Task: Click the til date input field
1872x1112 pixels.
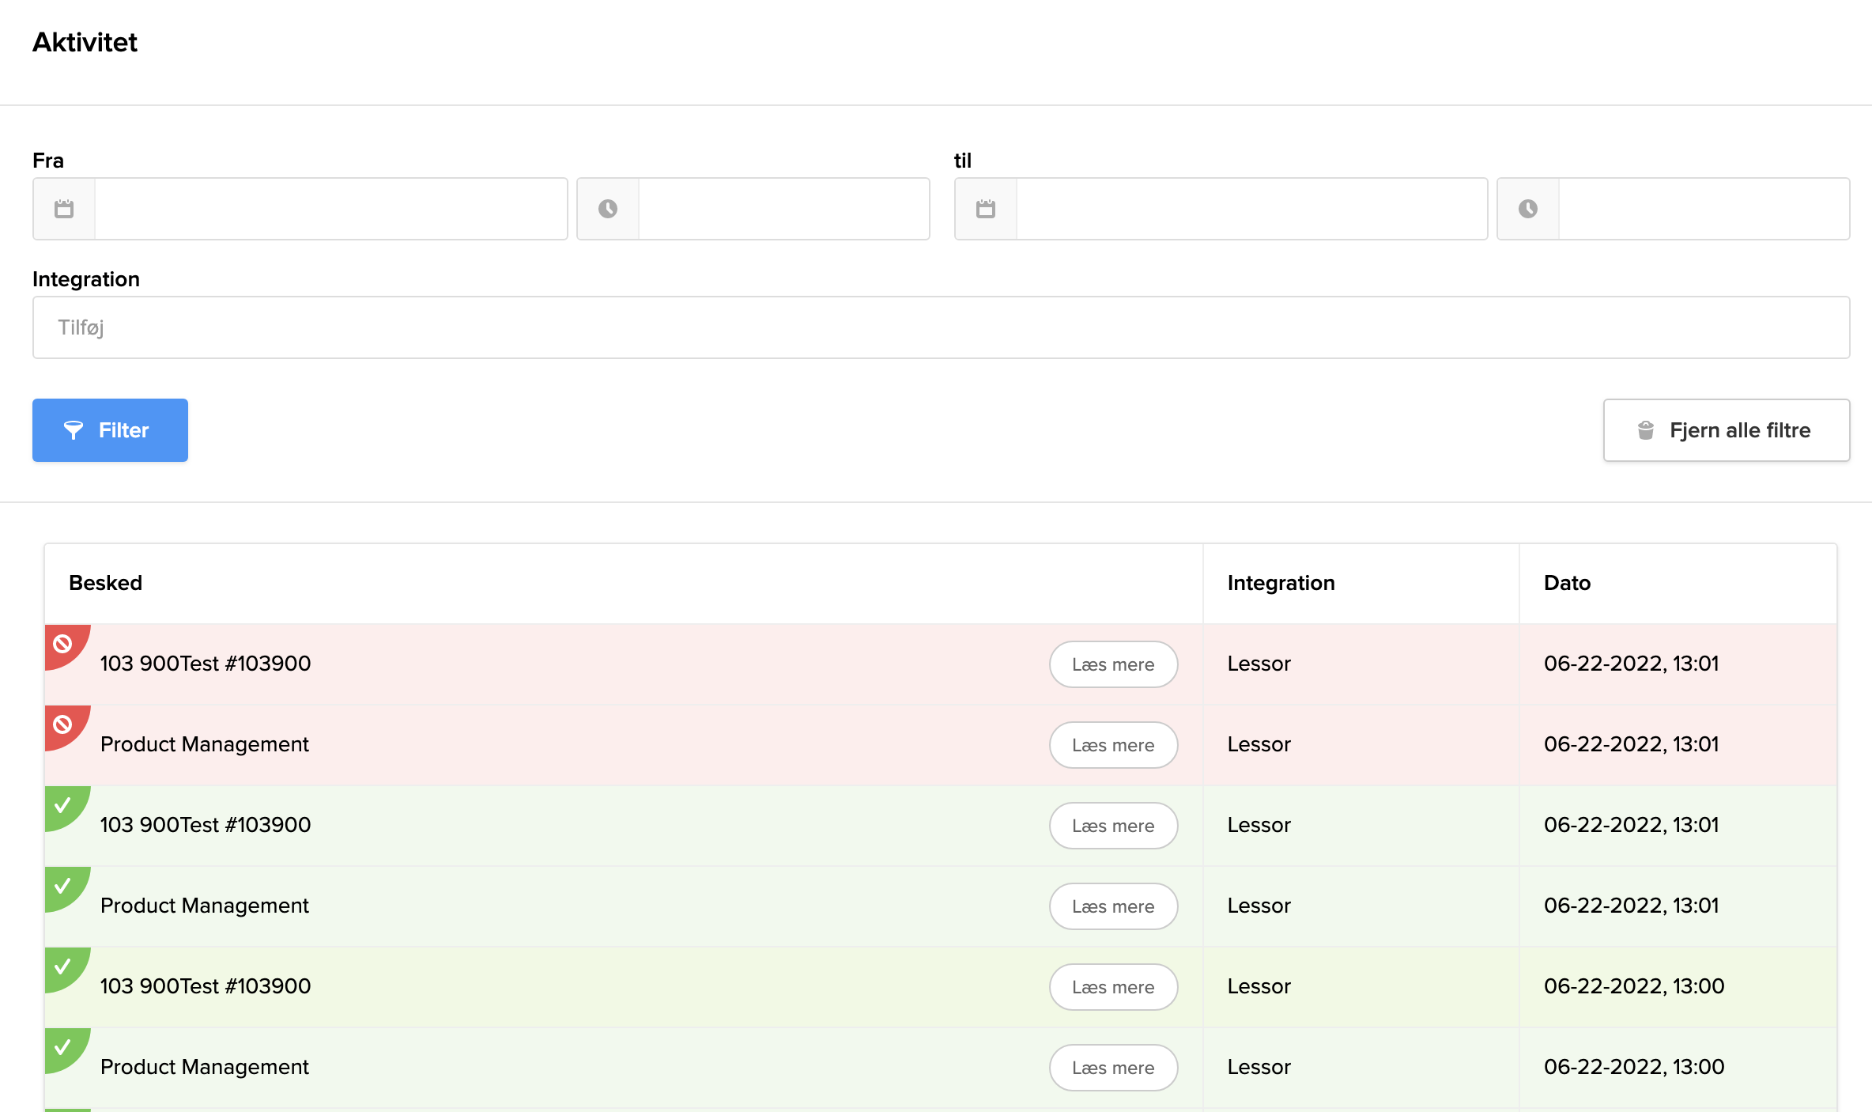Action: 1251,209
